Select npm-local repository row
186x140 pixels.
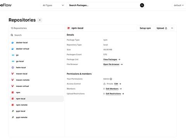coord(37,99)
